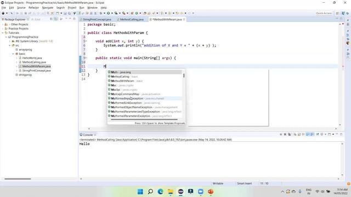This screenshot has height=197, width=351.
Task: Collapse the ProgrammingPractice project
Action: 6,37
